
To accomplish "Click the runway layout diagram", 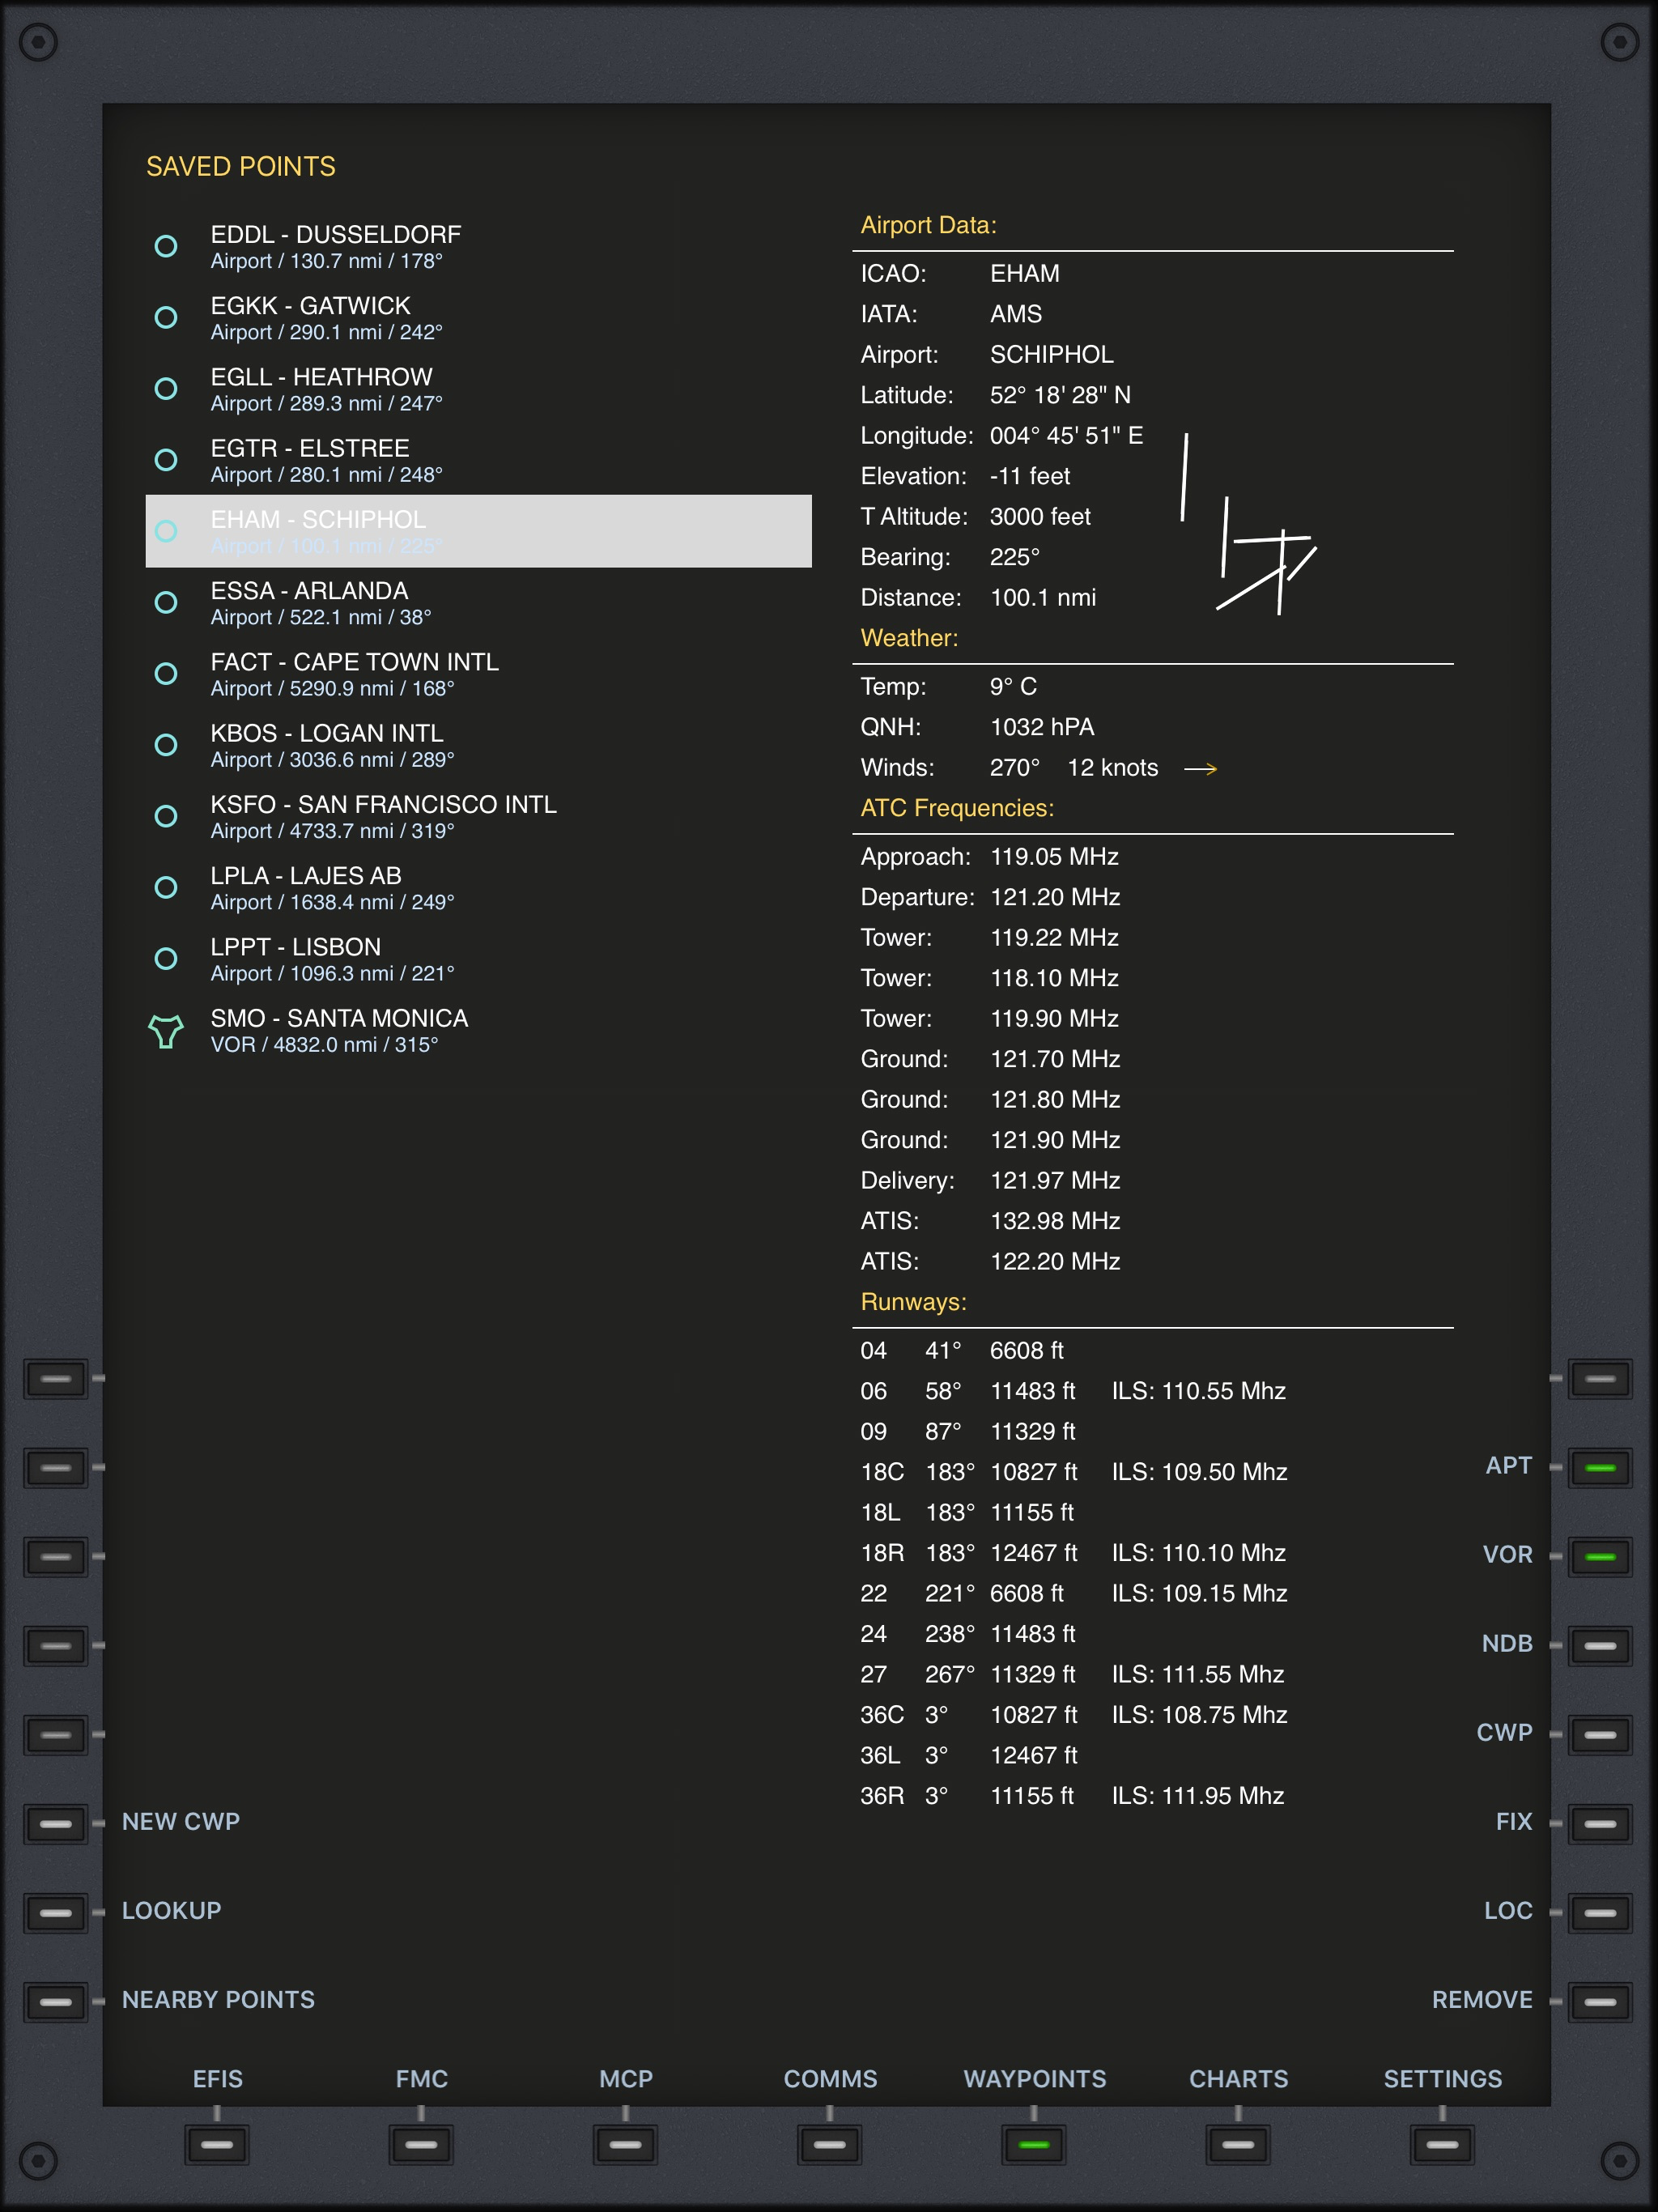I will point(1248,524).
